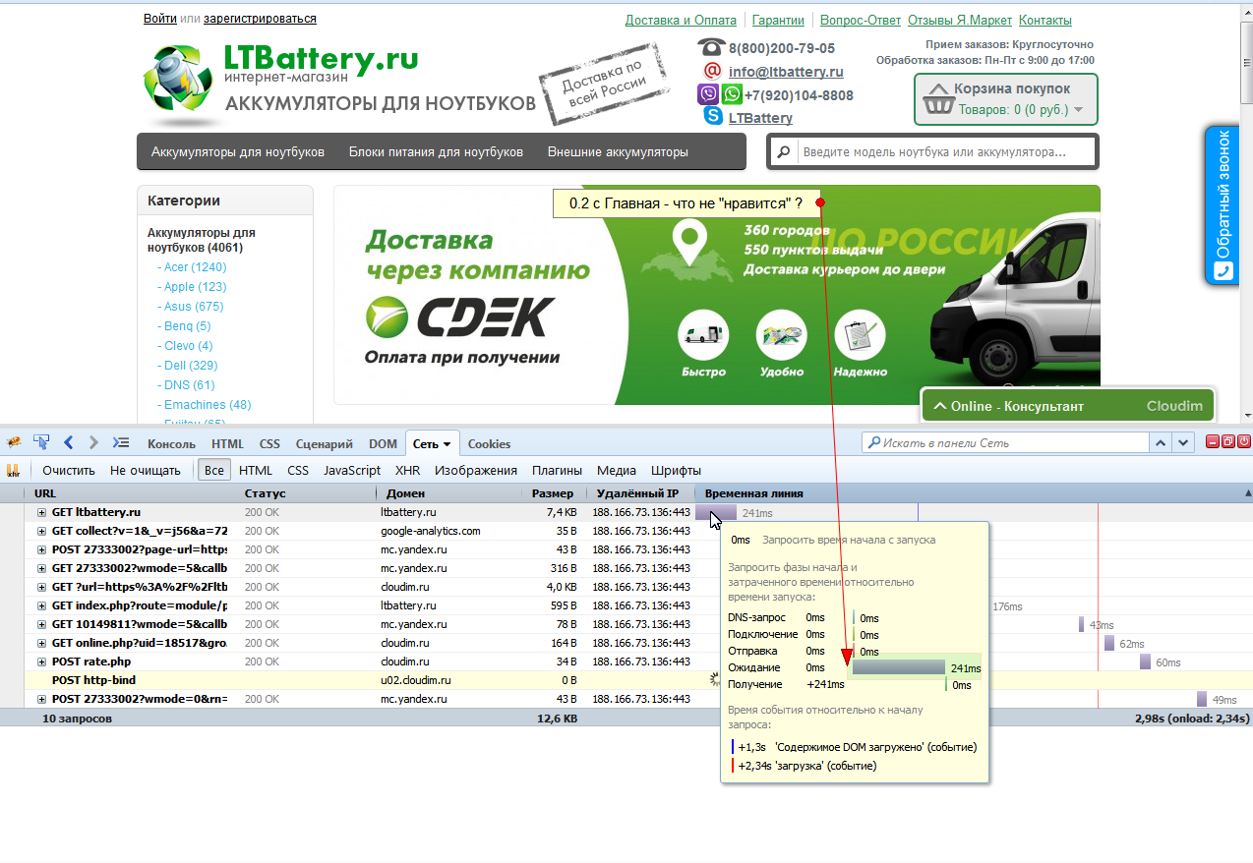Filter network by Плагины
Viewport: 1253px width, 863px height.
(x=557, y=470)
